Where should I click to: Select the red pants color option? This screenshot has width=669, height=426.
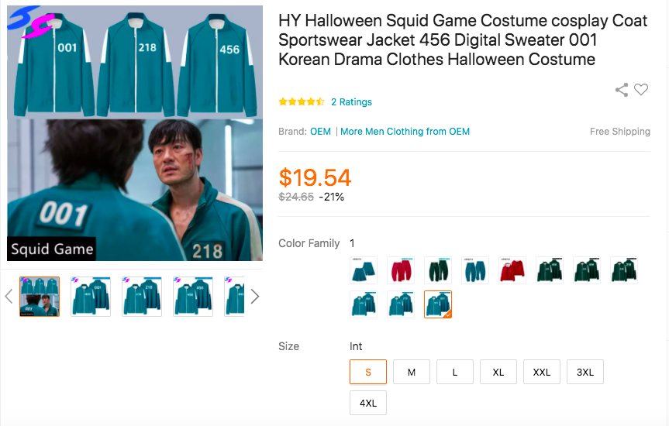coord(401,270)
